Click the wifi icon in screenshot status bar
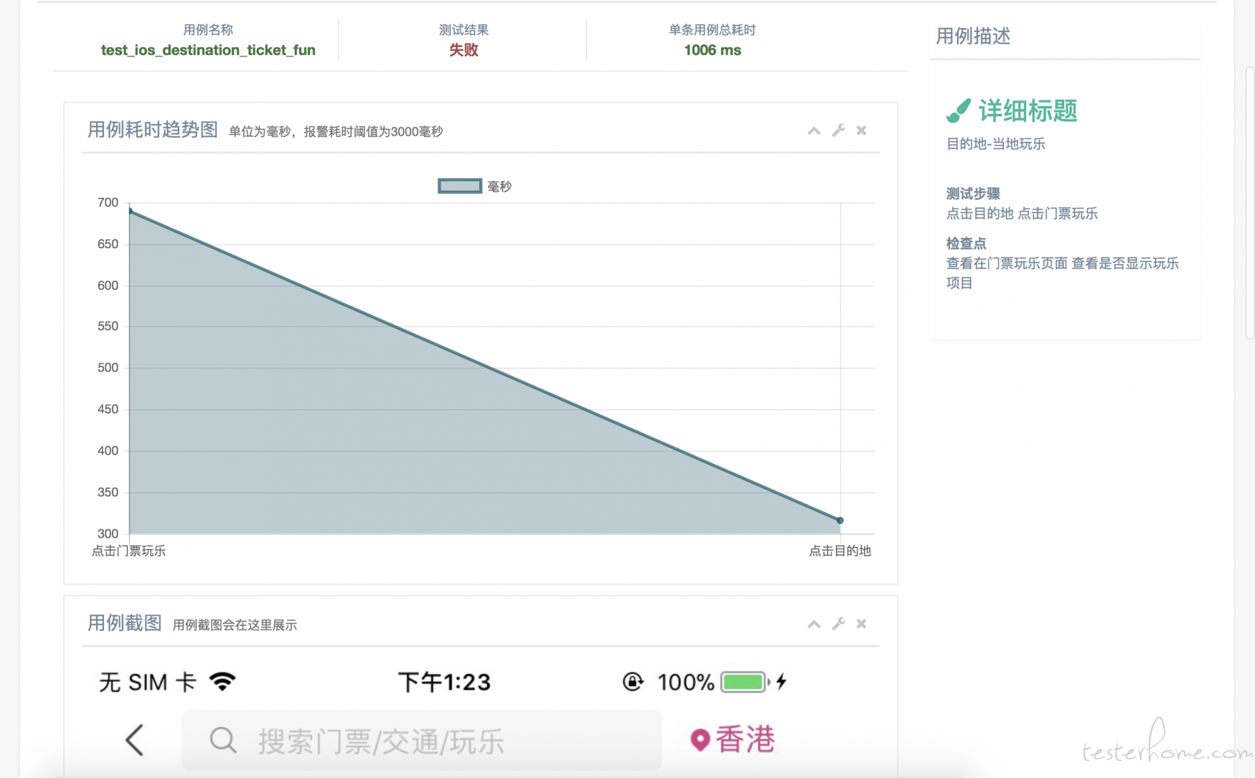1255x778 pixels. pyautogui.click(x=222, y=681)
